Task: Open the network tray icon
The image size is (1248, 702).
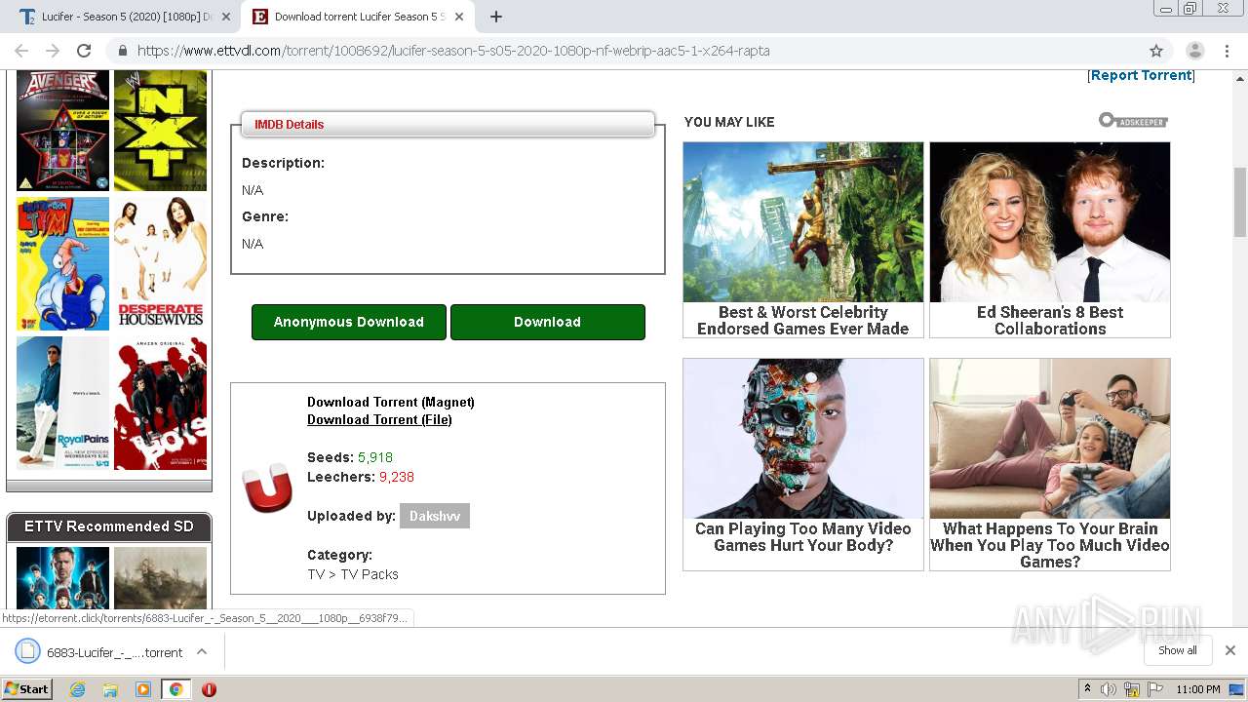Action: tap(1132, 689)
